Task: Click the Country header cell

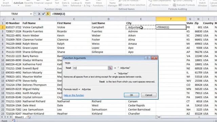Action: [209, 23]
